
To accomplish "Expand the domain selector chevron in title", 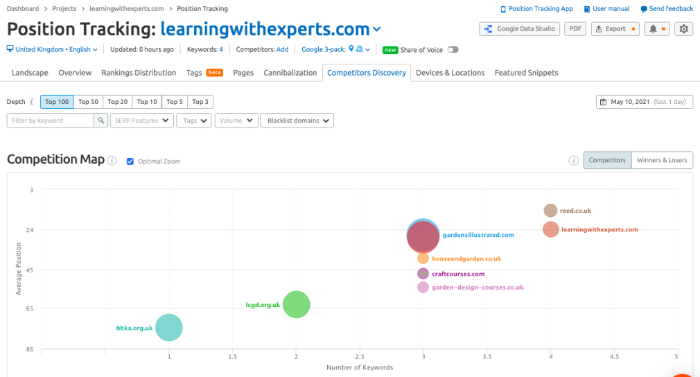I will pos(377,29).
